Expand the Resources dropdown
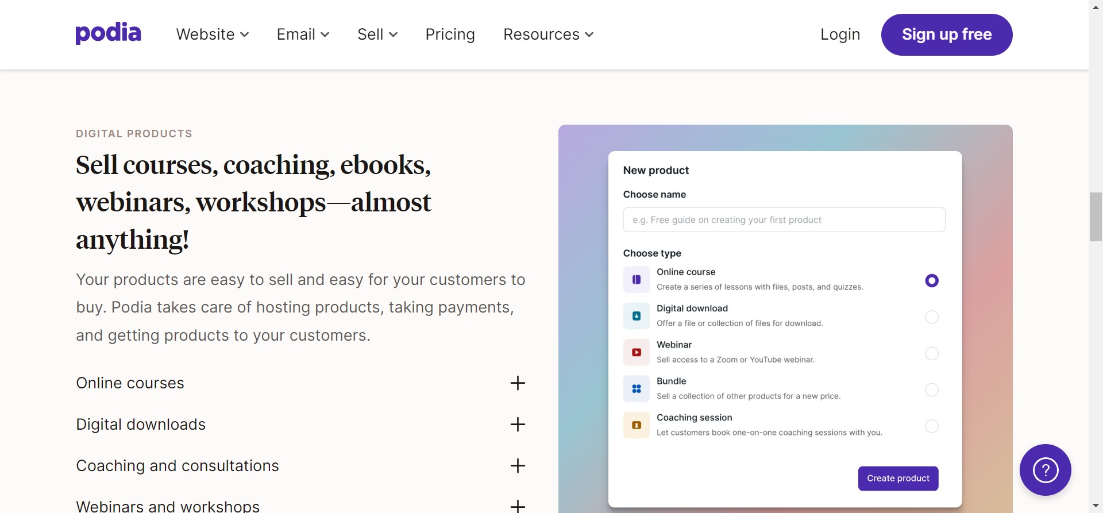Image resolution: width=1103 pixels, height=513 pixels. click(x=548, y=34)
